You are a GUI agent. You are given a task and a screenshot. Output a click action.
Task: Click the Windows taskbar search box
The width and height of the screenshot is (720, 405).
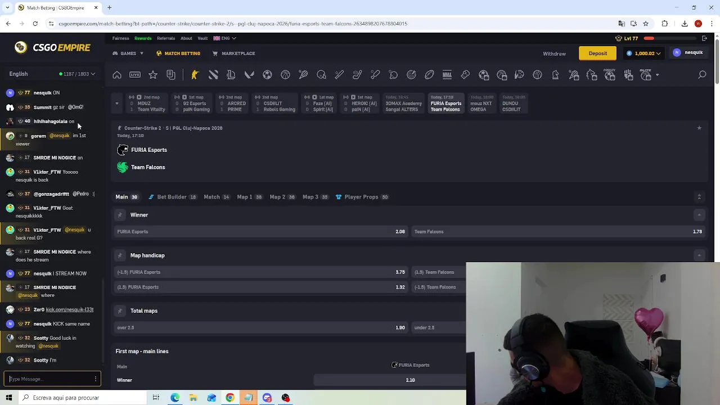pyautogui.click(x=82, y=398)
